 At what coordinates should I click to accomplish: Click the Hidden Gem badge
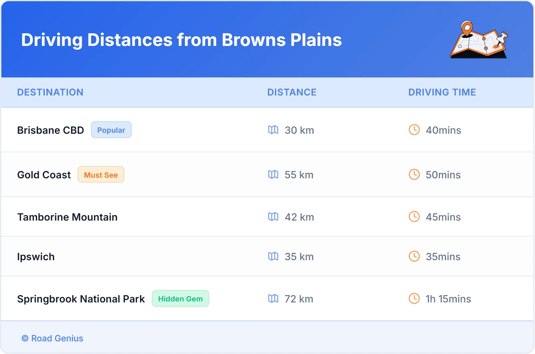180,298
